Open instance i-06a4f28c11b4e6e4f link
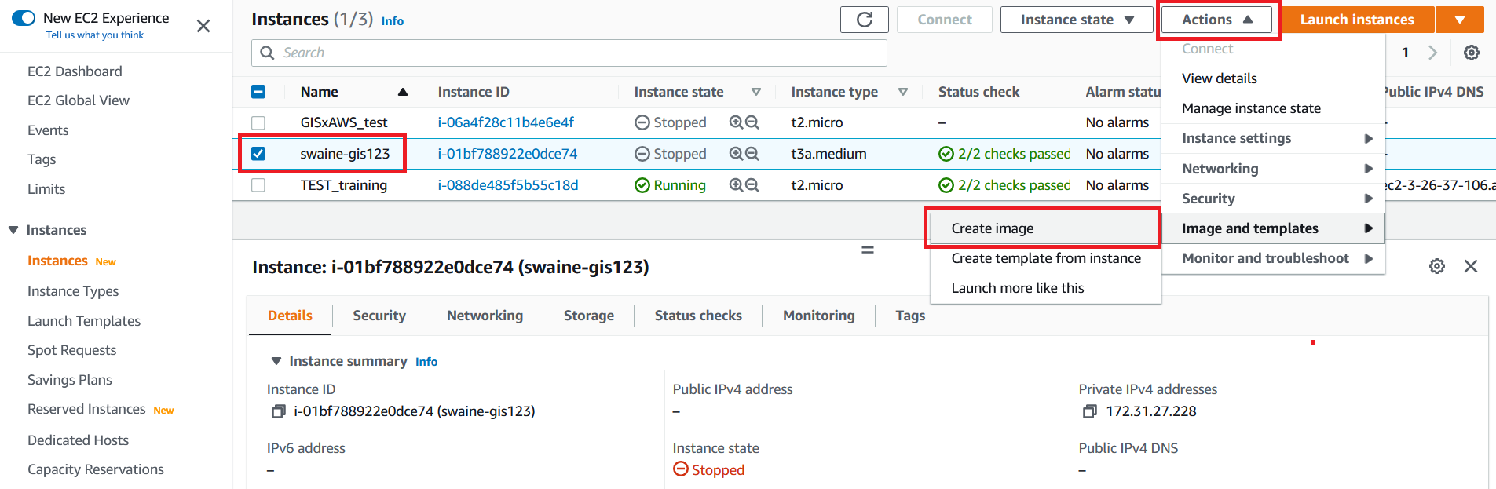Image resolution: width=1496 pixels, height=489 pixels. tap(506, 122)
